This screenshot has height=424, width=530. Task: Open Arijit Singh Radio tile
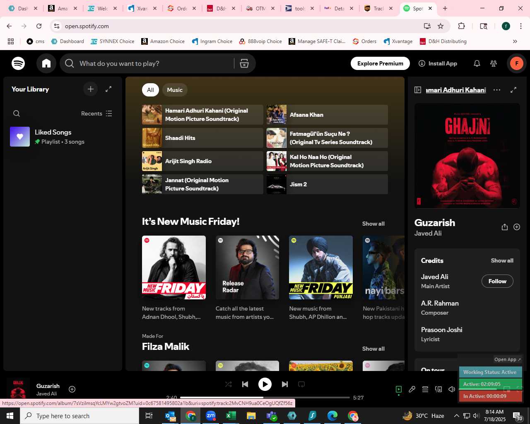(202, 161)
